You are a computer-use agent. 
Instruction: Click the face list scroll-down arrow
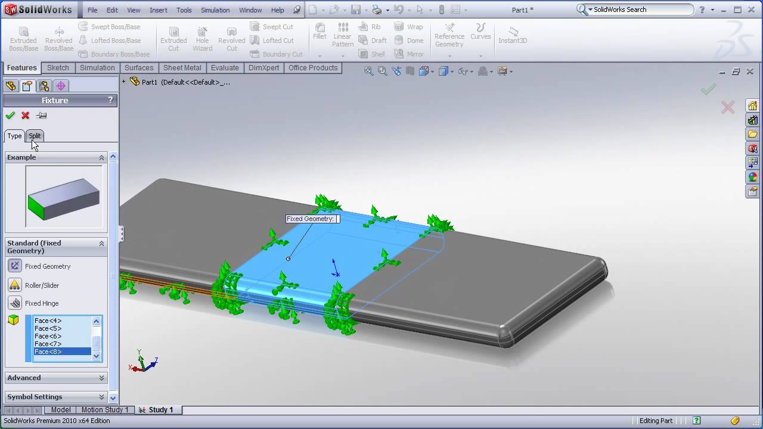coord(96,356)
